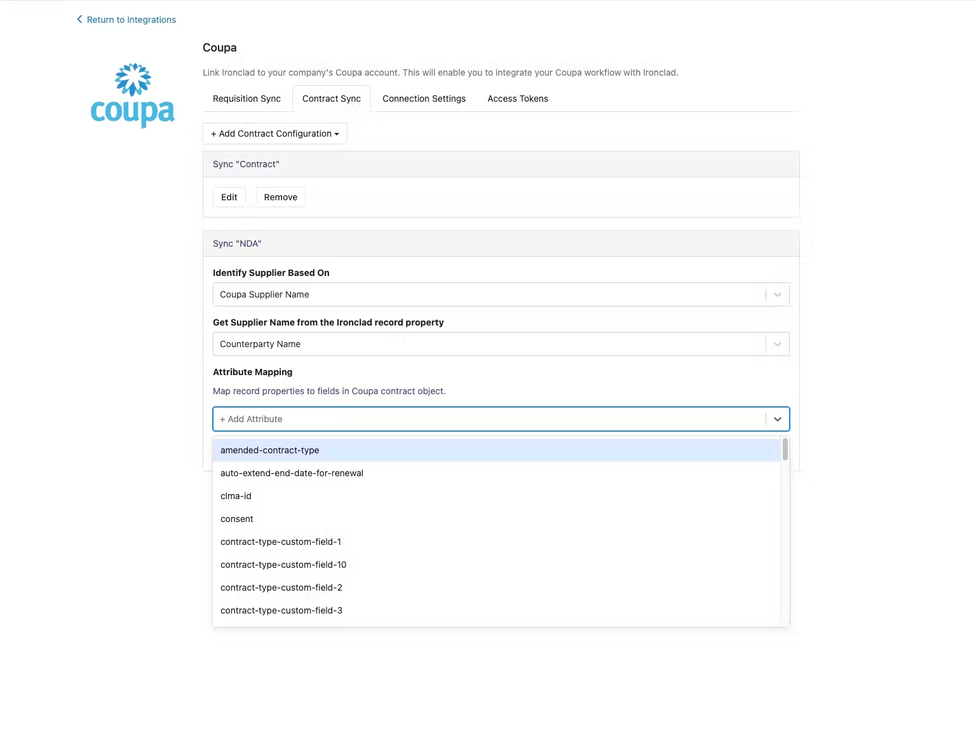Click the Attribute Mapping heading
Image resolution: width=974 pixels, height=749 pixels.
coord(252,372)
